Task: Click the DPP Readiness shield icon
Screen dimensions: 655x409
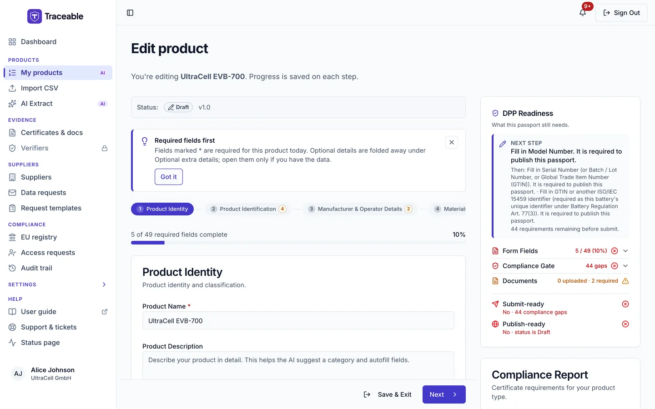Action: 495,113
